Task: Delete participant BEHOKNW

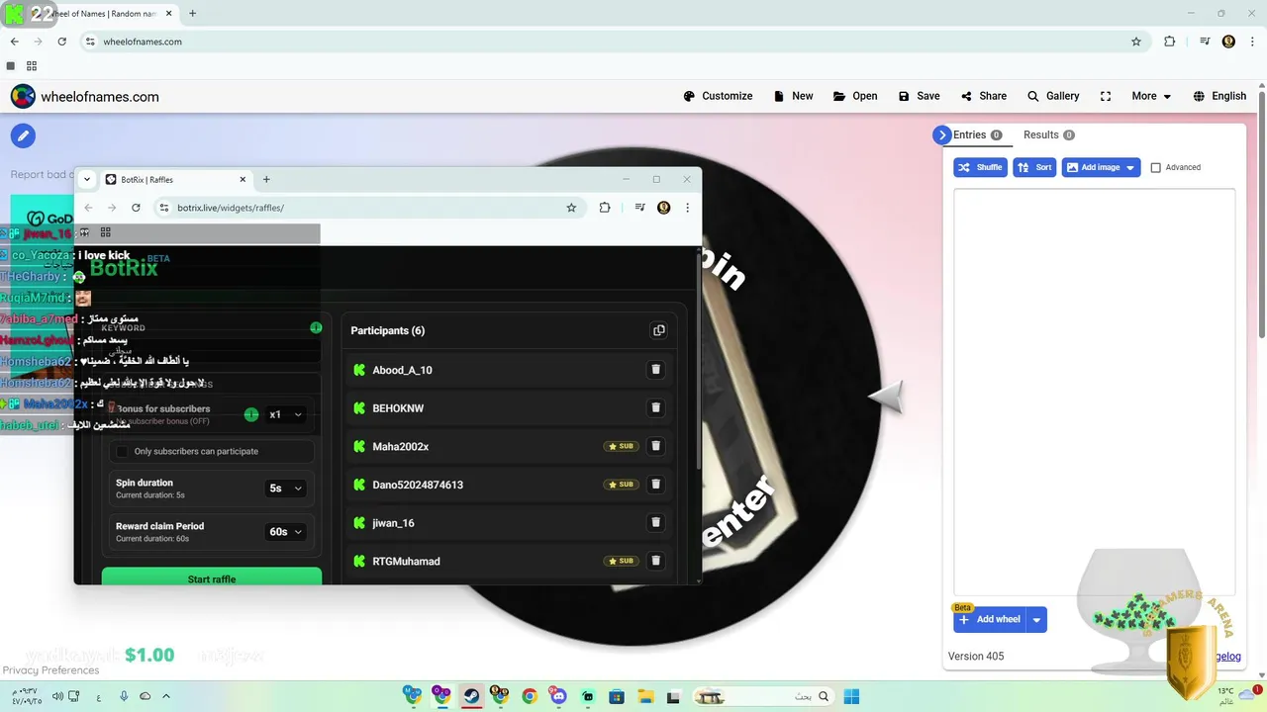Action: point(655,407)
